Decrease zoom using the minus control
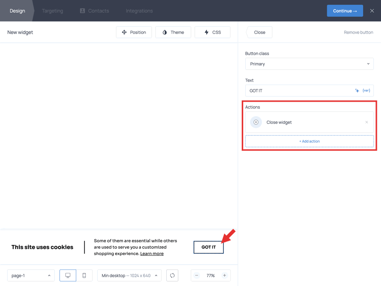 196,275
